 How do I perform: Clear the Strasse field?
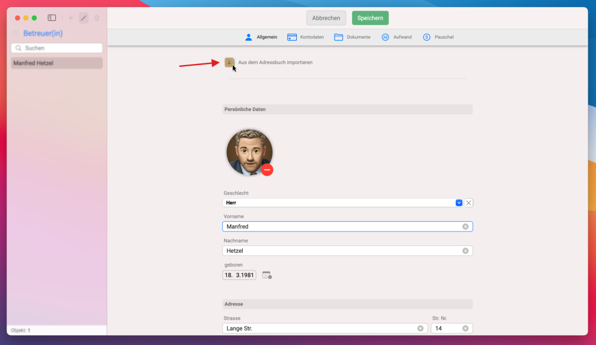point(420,328)
